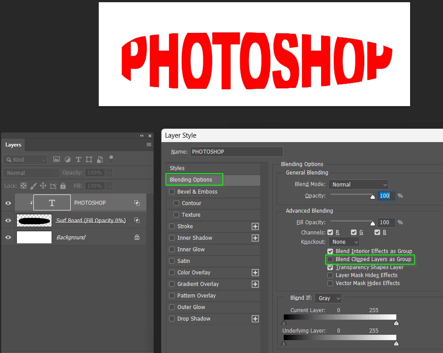Viewport: 443px width, 353px height.
Task: Lock position move icon
Action: point(43,186)
